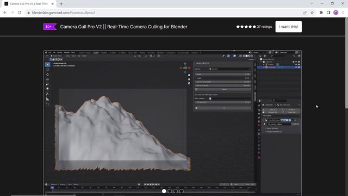The width and height of the screenshot is (348, 196).
Task: Open Blender Help menu
Action: 73,53
